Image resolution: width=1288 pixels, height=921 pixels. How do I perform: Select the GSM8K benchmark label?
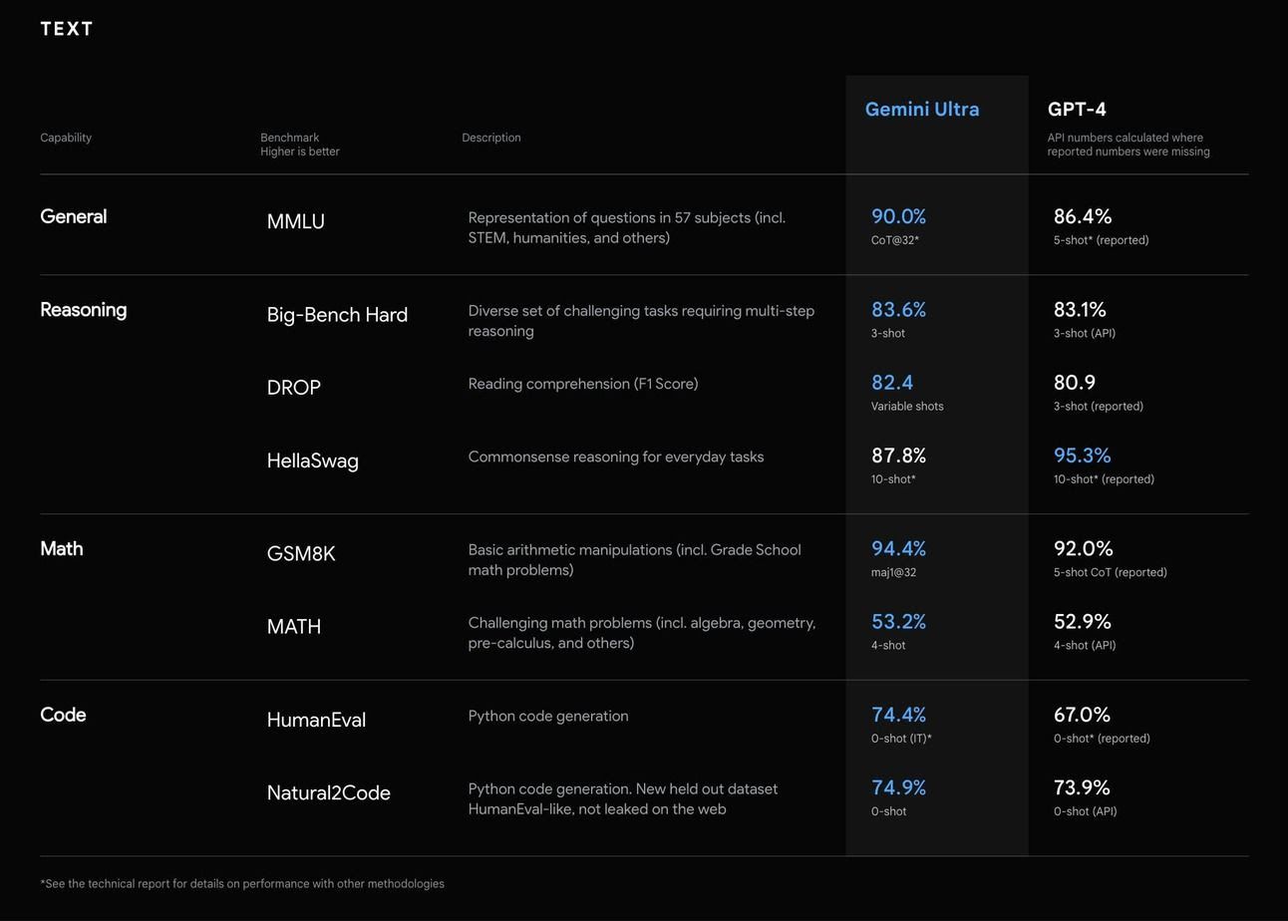[300, 554]
